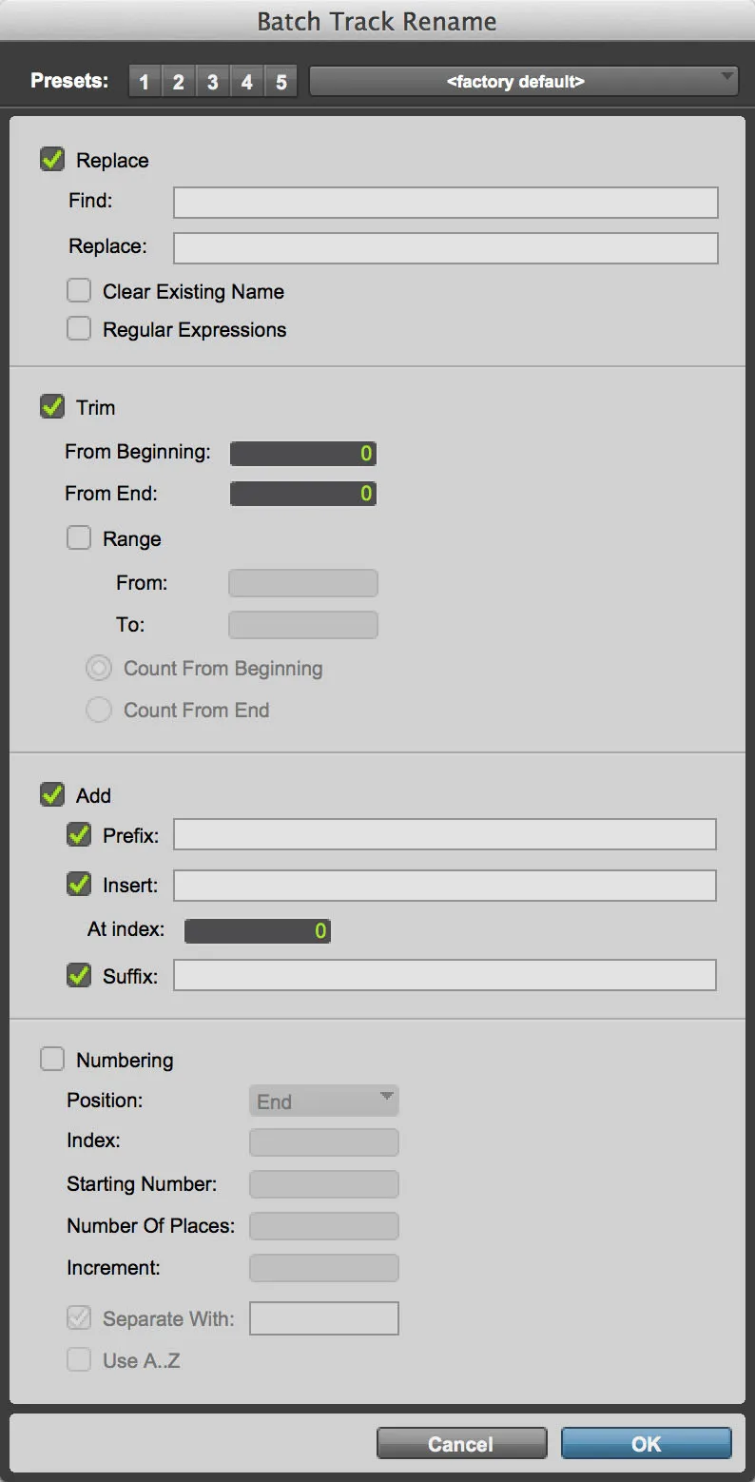Uncheck the Prefix checkbox
Screen dimensions: 755x1482
point(79,835)
